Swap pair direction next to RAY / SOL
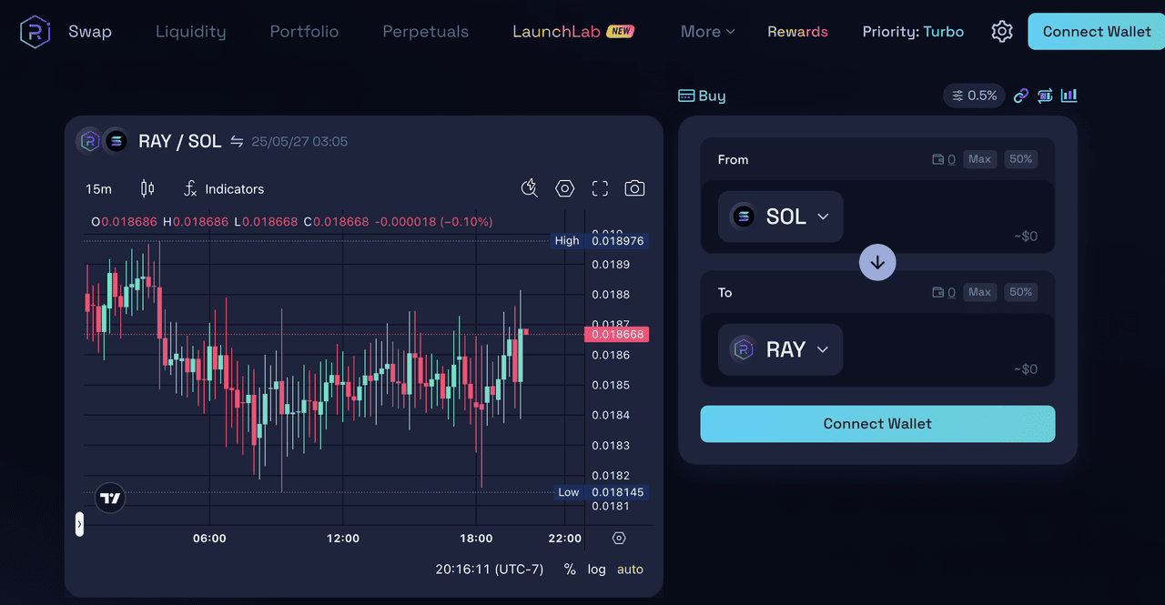Image resolution: width=1165 pixels, height=605 pixels. click(237, 141)
